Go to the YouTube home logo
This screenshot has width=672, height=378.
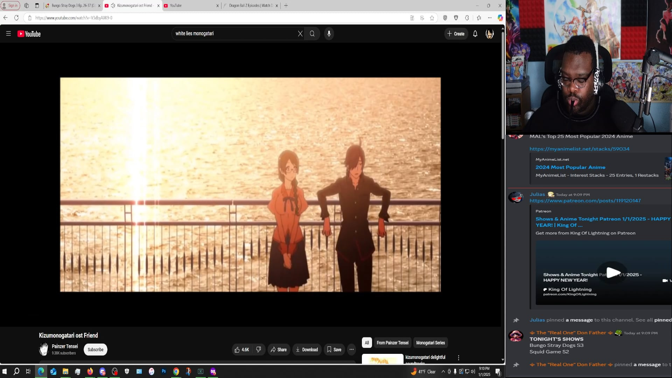point(29,34)
